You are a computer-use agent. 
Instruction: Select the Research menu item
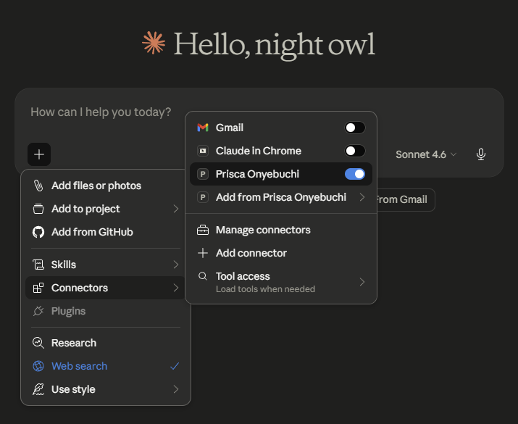click(x=105, y=343)
